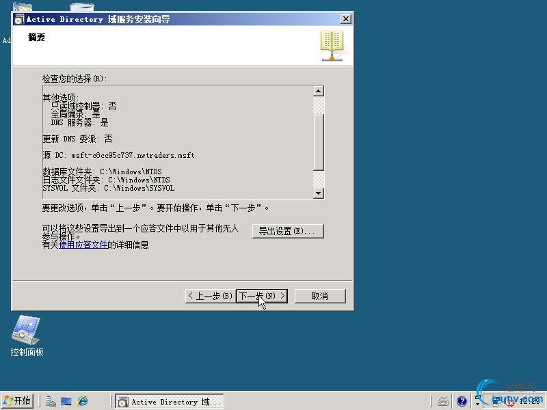The width and height of the screenshot is (547, 410).
Task: Click the 下一步(N) next button
Action: coord(262,296)
